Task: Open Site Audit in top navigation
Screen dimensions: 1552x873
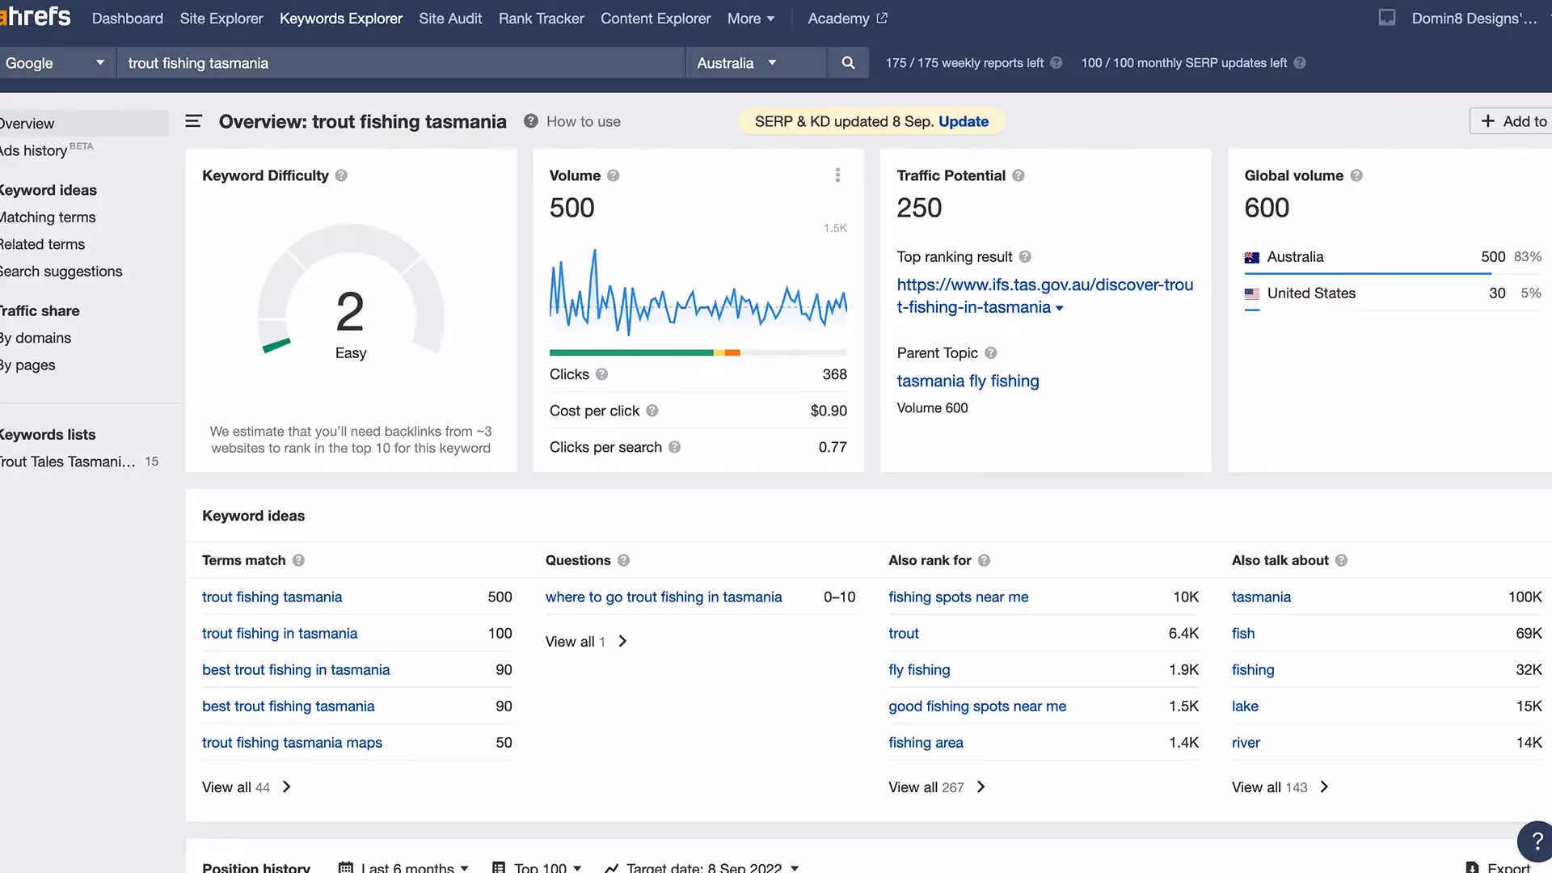Action: pos(450,19)
